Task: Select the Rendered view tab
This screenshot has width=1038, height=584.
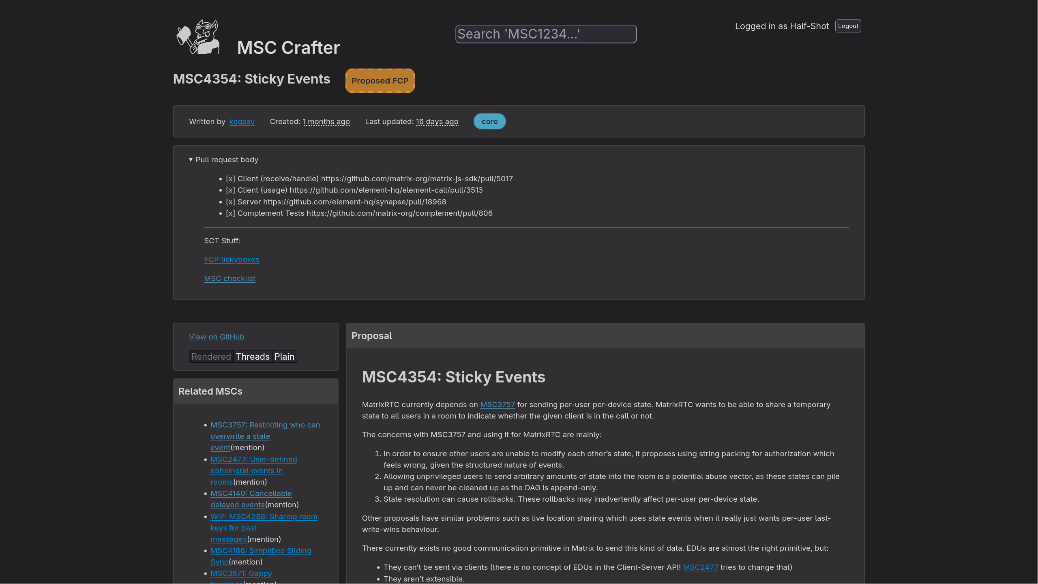Action: click(211, 357)
